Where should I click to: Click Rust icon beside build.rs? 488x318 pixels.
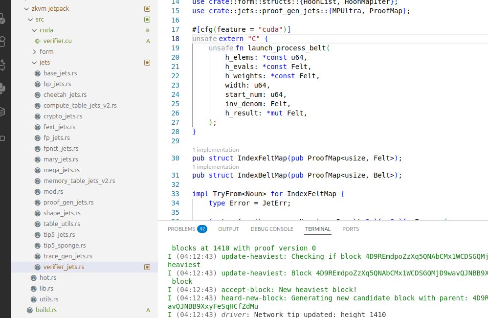coord(30,310)
